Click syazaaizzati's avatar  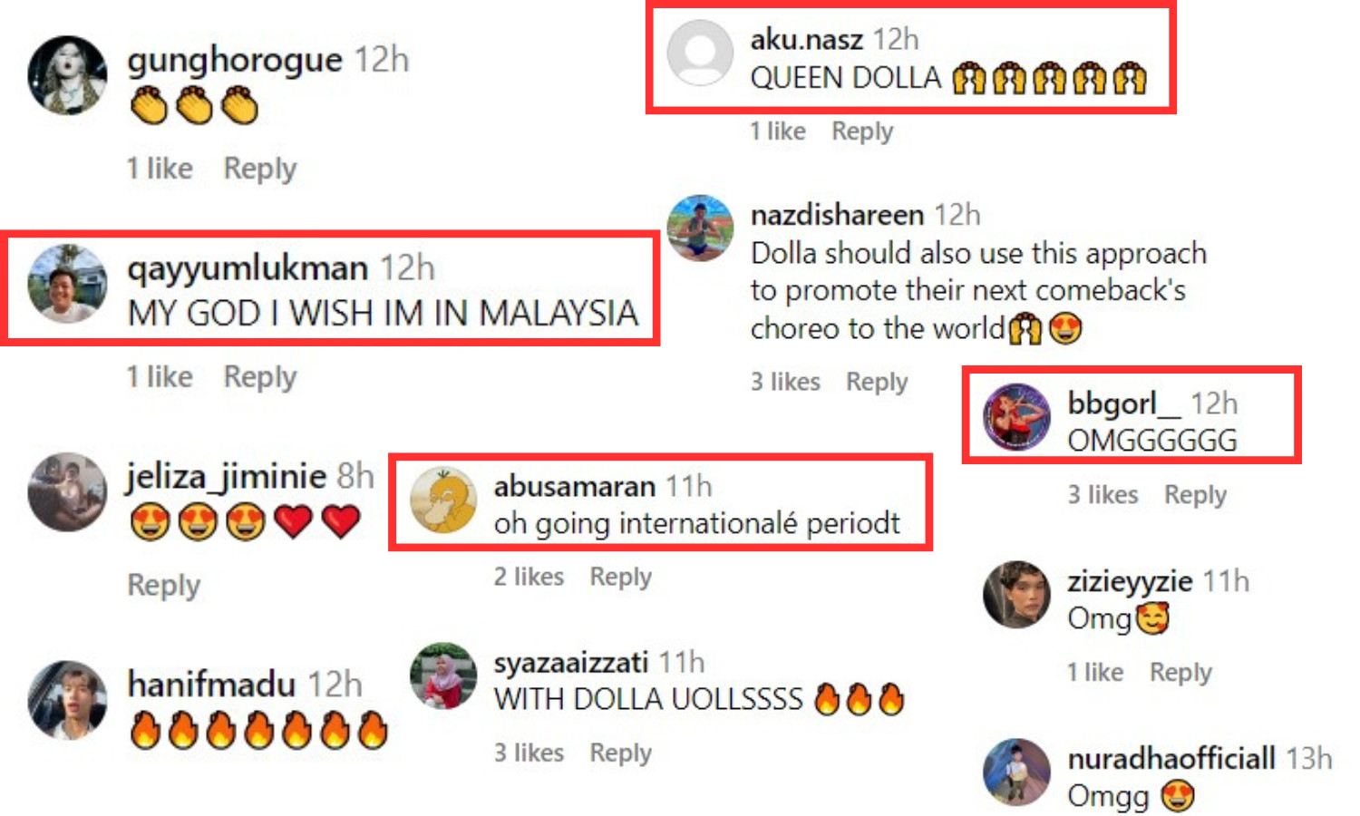443,676
